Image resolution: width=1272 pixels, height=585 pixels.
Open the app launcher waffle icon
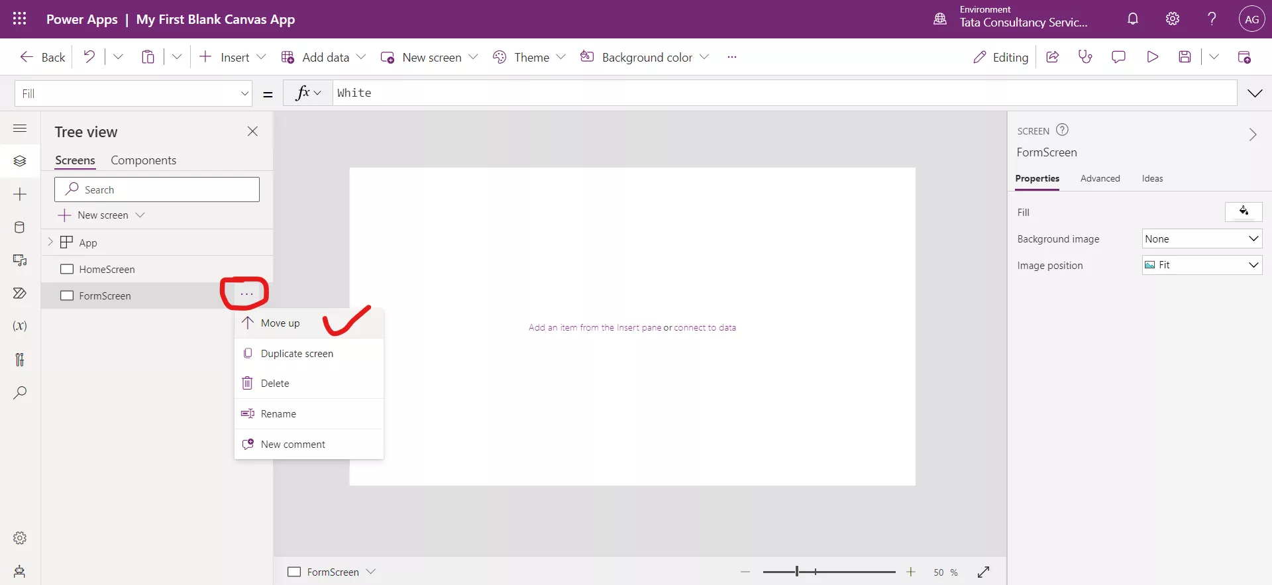[20, 19]
